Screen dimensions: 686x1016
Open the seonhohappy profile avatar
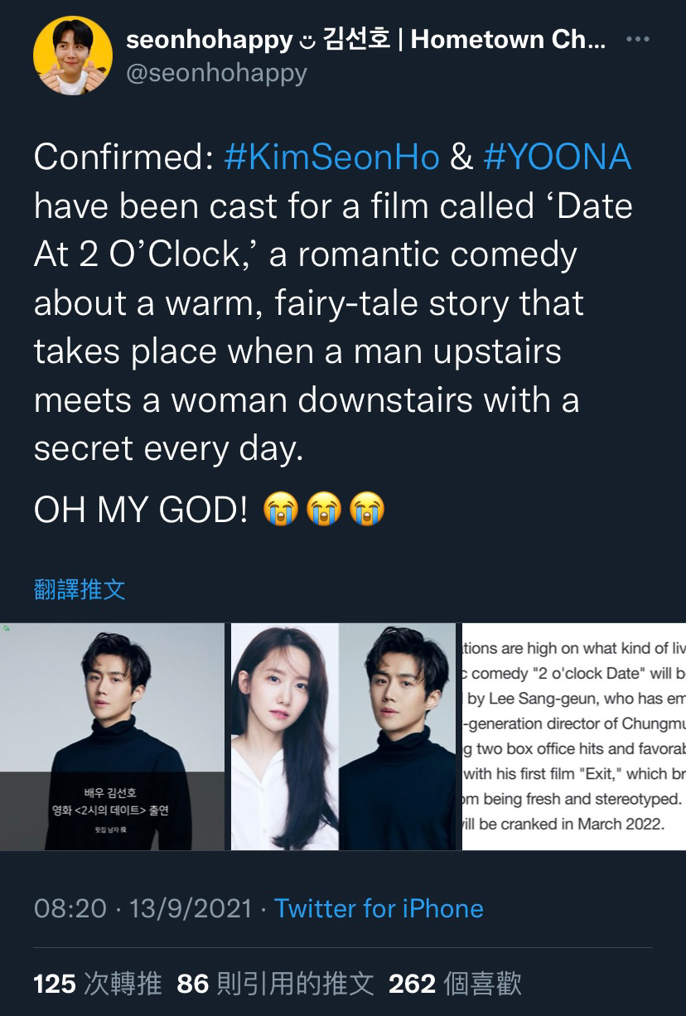73,56
